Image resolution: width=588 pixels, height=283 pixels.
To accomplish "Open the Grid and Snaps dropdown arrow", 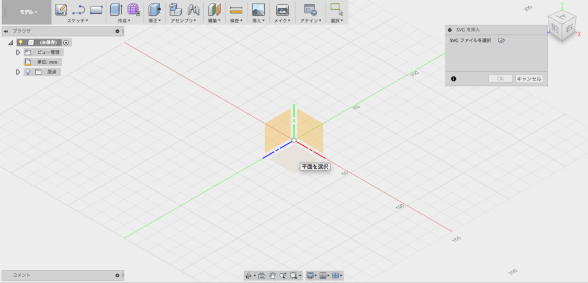I will [329, 276].
